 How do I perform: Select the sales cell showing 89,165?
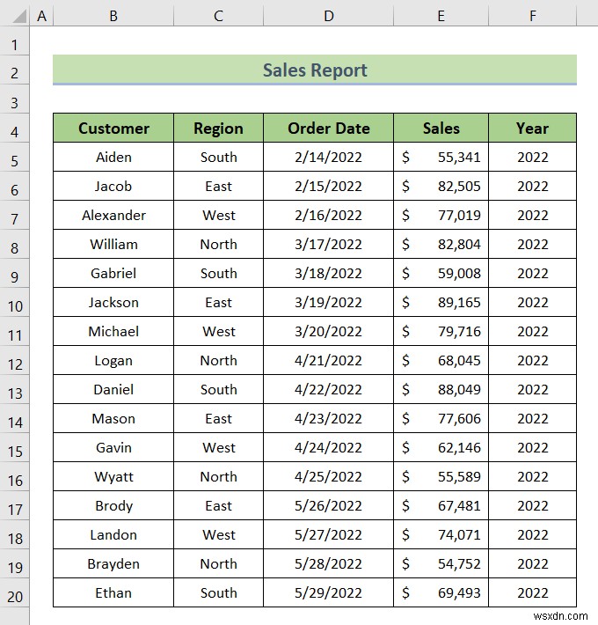point(441,303)
